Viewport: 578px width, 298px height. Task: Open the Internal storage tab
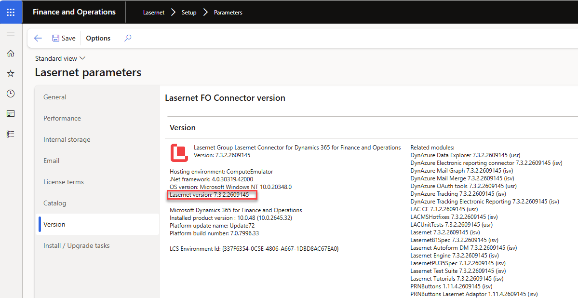click(67, 139)
